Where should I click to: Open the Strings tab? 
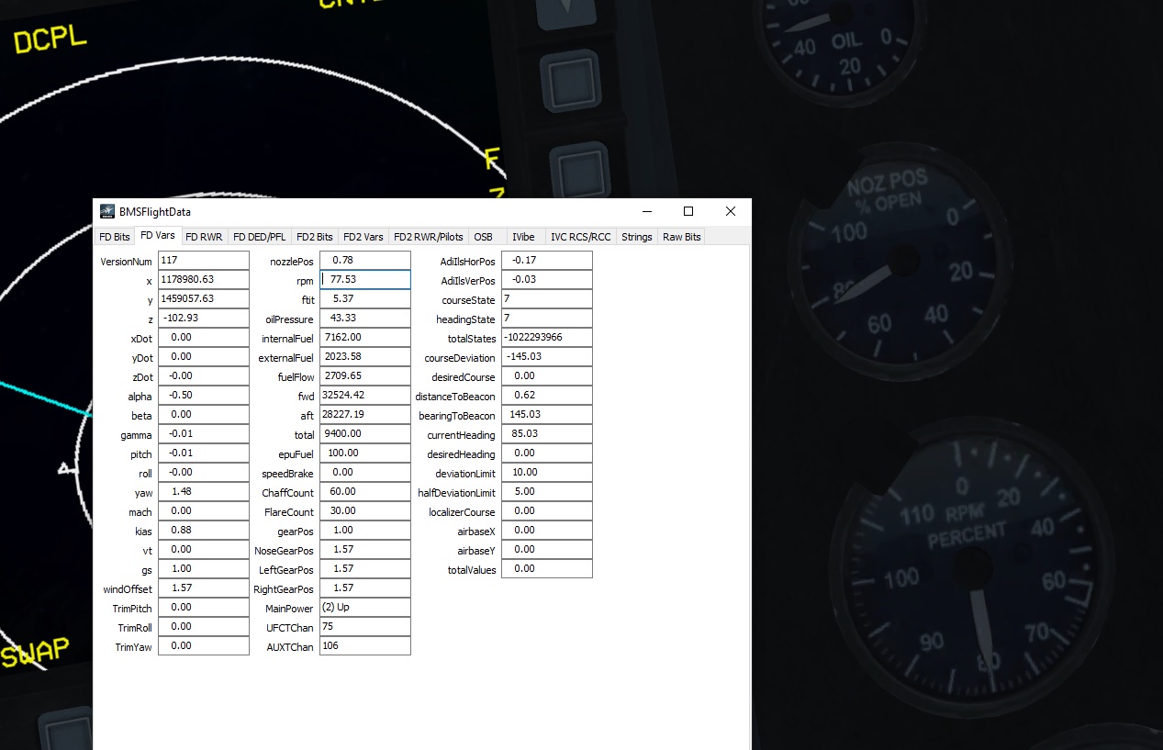click(x=637, y=237)
